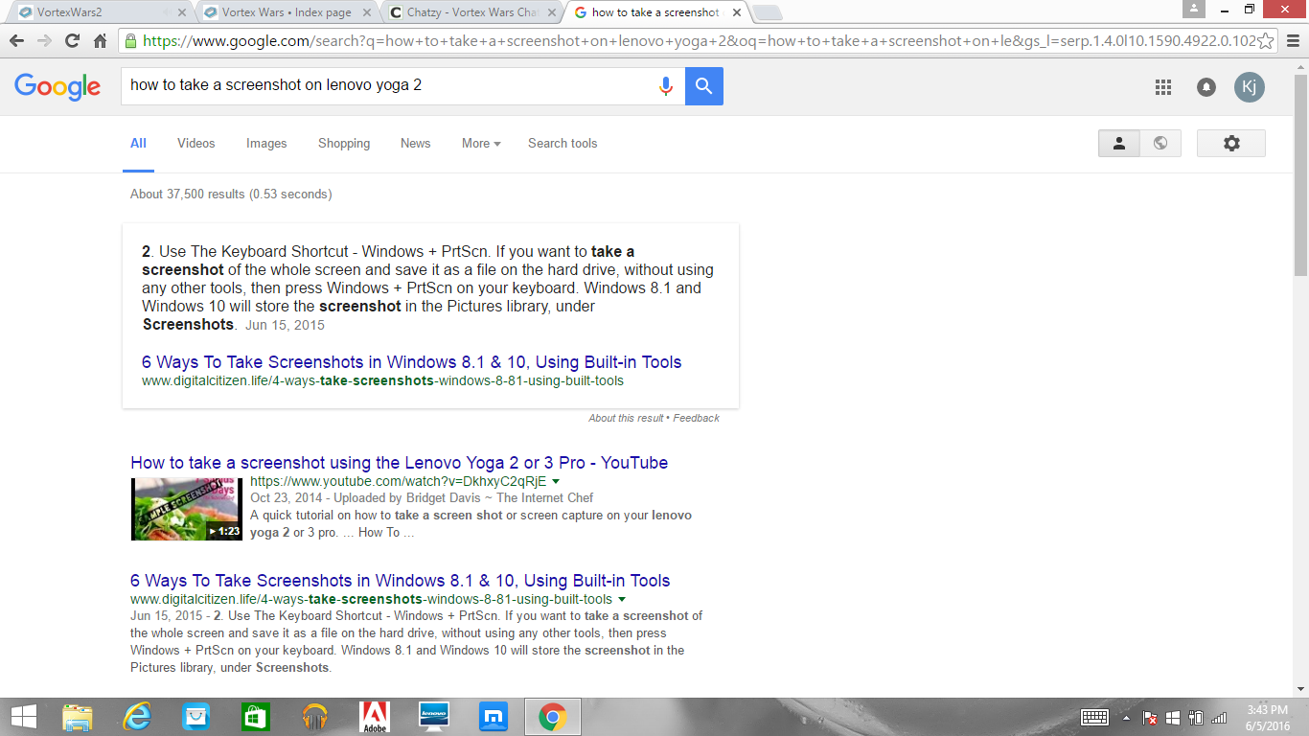Check the battery status icon
The width and height of the screenshot is (1309, 736).
(1196, 717)
